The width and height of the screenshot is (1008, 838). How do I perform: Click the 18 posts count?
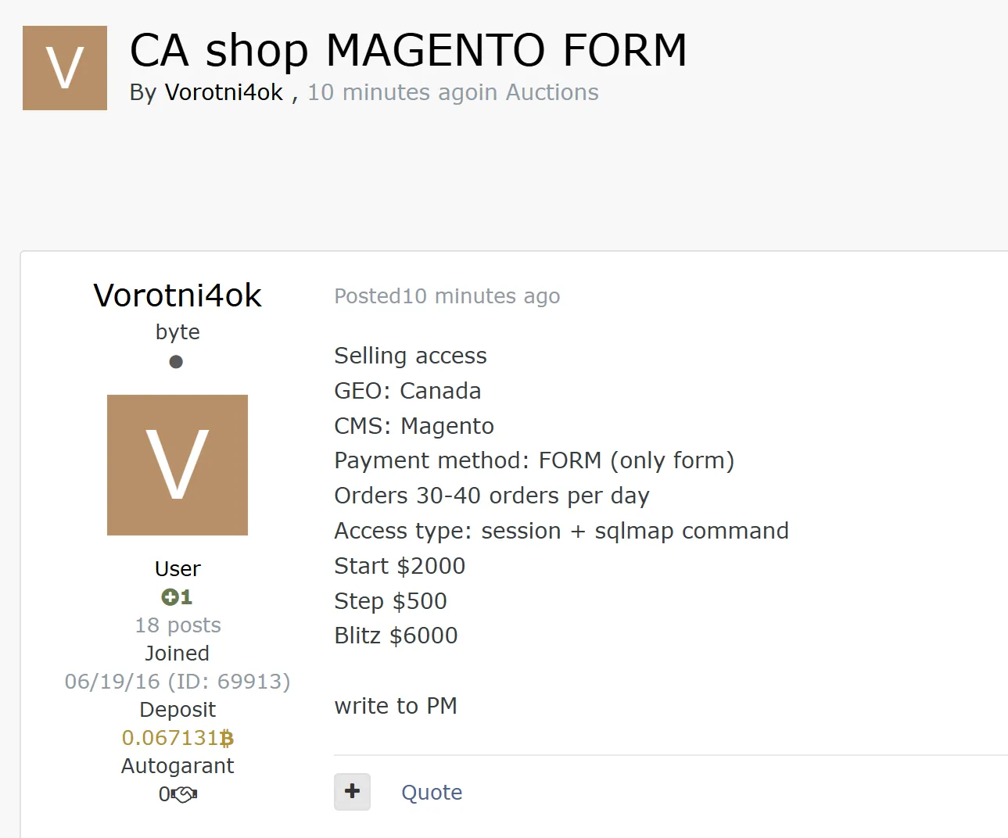178,625
